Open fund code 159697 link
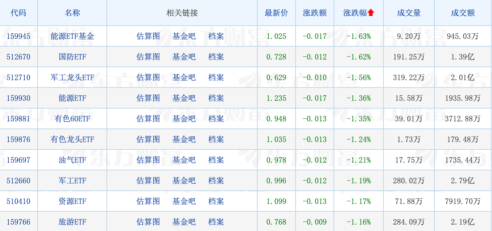The height and width of the screenshot is (231, 492). pyautogui.click(x=18, y=160)
